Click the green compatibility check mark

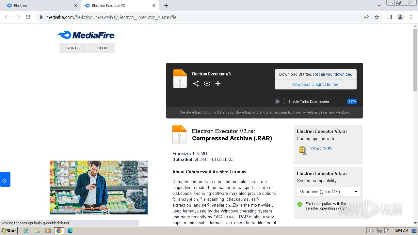click(300, 204)
